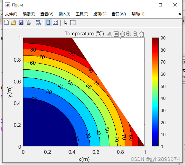Click the Link Plot toolbar icon
Viewport: 185px width, 165px height.
coord(38,22)
